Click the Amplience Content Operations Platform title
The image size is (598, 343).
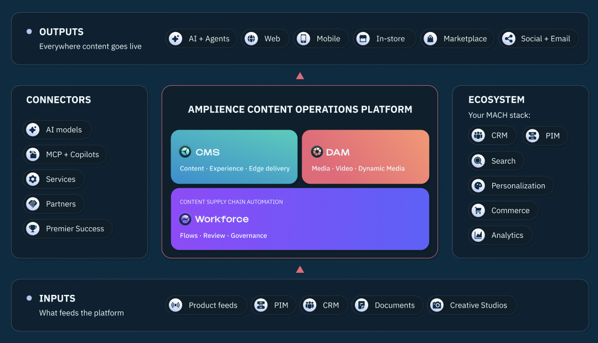(x=300, y=110)
